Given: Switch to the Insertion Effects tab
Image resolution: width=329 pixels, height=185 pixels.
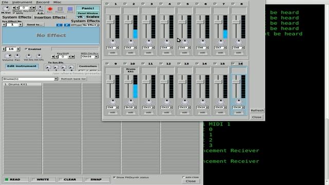Looking at the screenshot, I should 50,17.
